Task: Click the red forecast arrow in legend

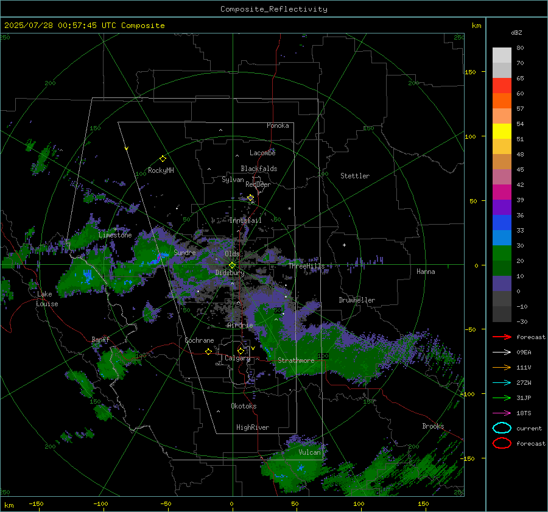Action: pos(502,337)
